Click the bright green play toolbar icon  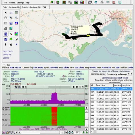76,2
